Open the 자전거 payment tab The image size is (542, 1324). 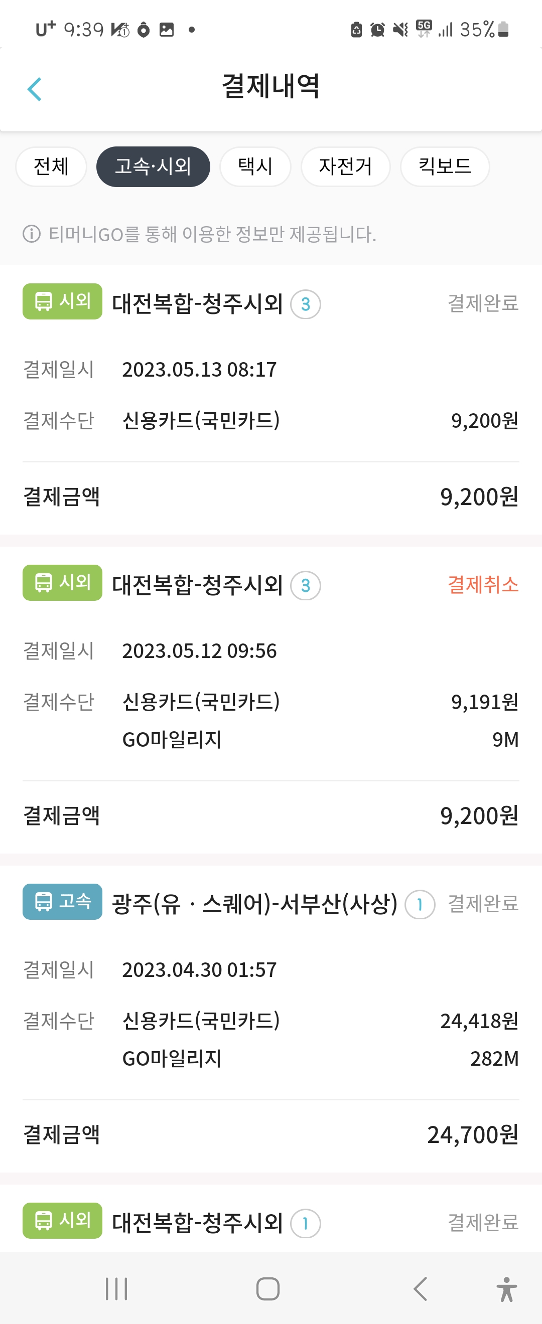(345, 167)
